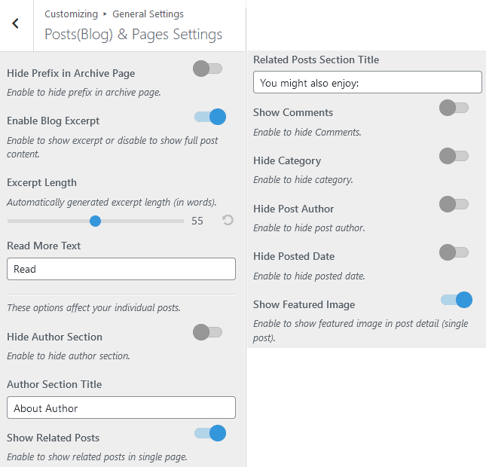Click the Hide Prefix in Archive Page label

[71, 74]
